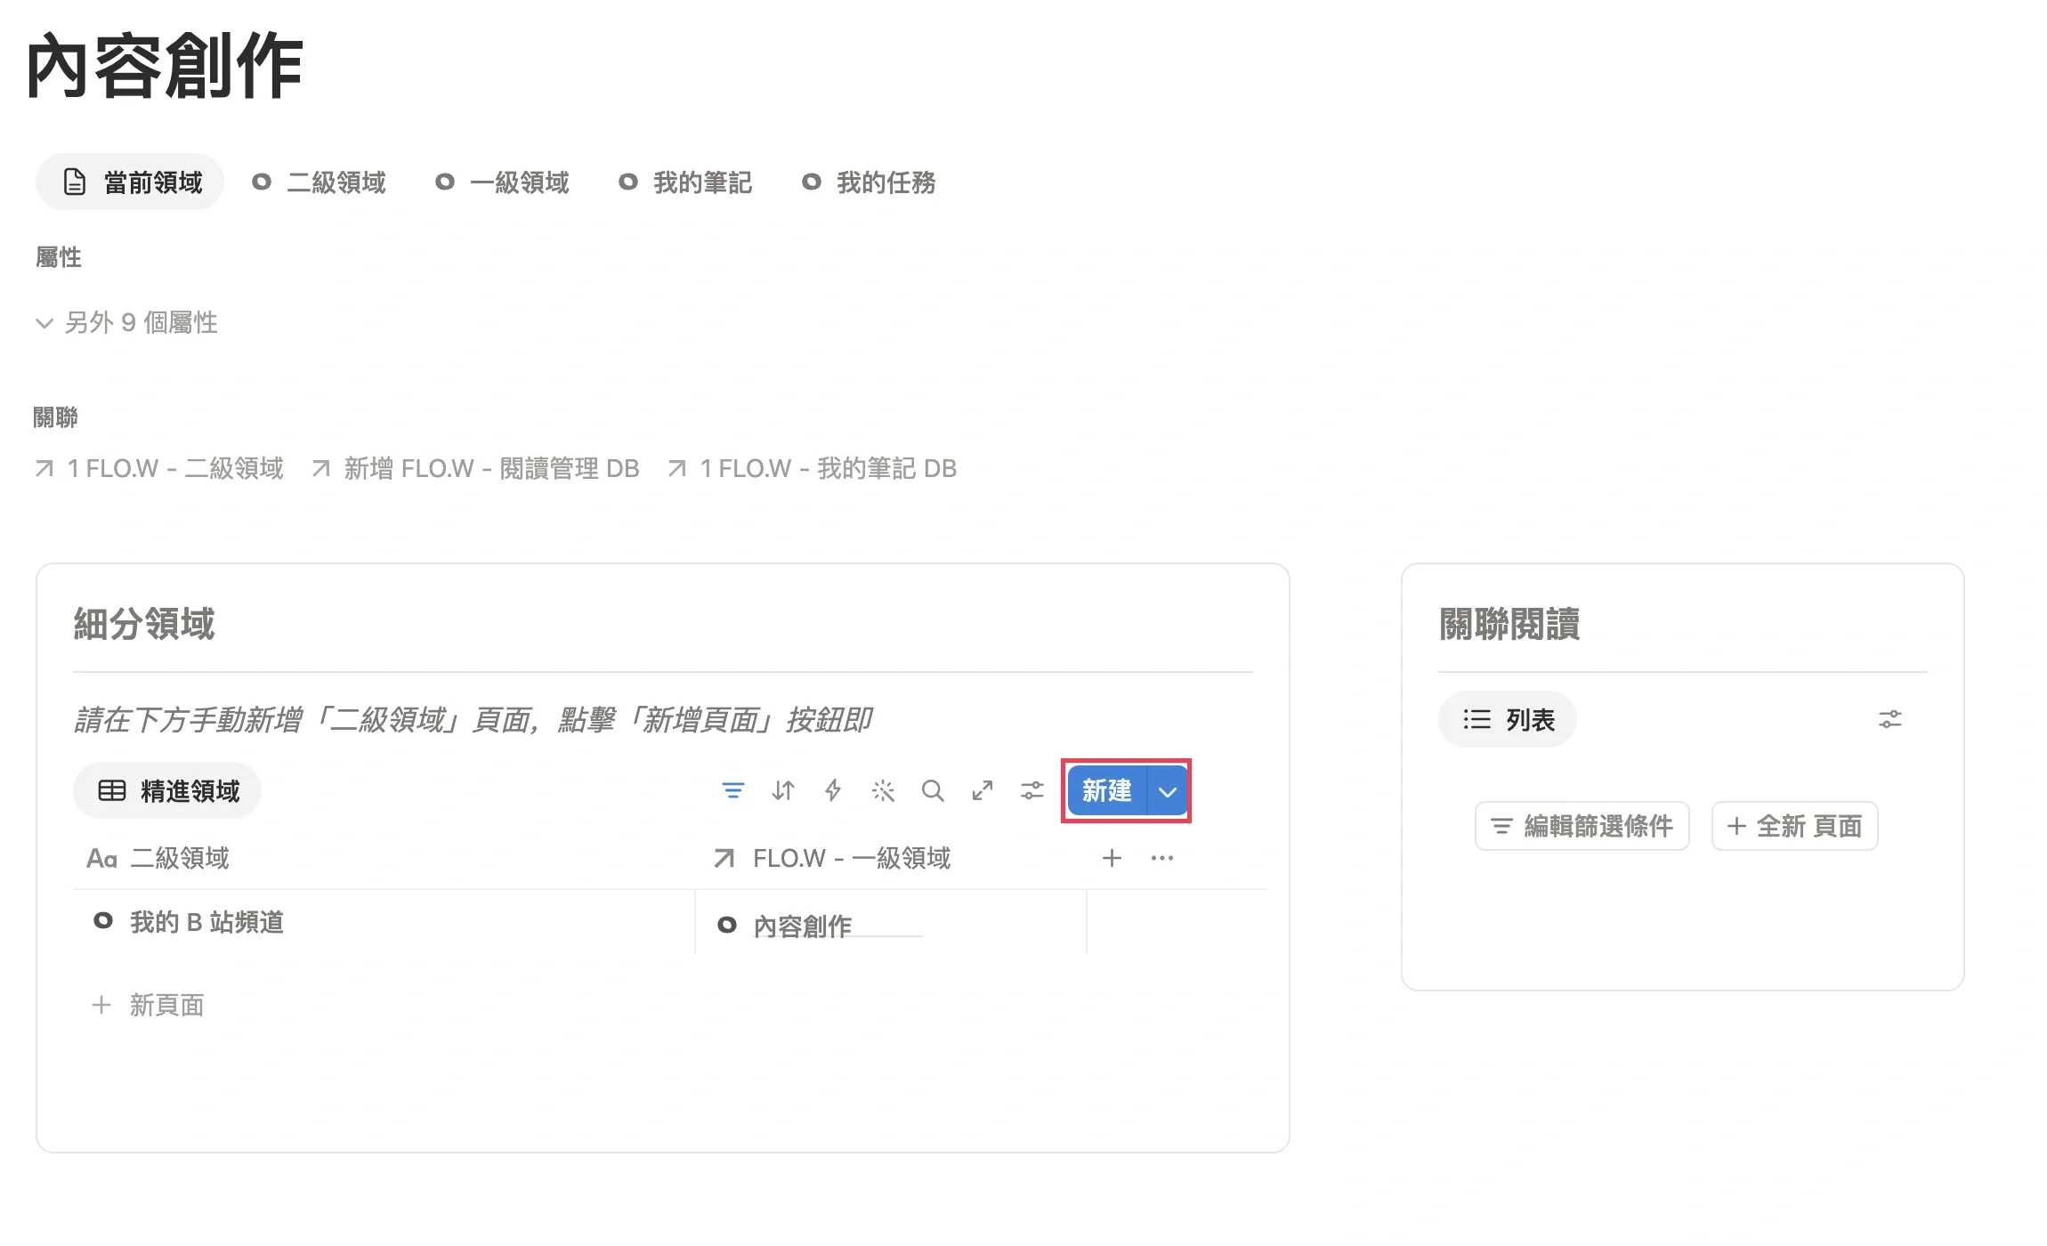Switch to the 二級領域 tab
2047x1246 pixels.
[x=319, y=182]
